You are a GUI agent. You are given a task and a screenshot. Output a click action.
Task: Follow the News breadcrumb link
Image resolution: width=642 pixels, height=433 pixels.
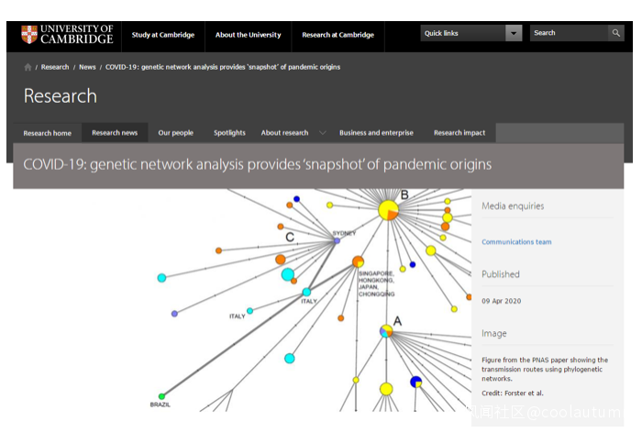(x=87, y=67)
